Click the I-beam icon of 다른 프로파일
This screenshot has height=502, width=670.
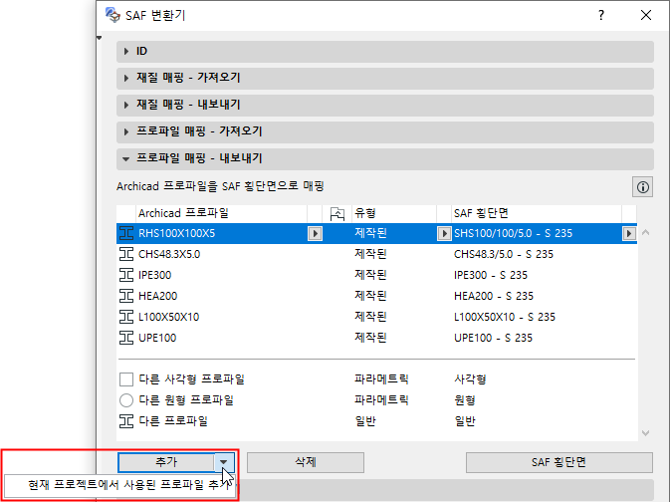click(126, 421)
